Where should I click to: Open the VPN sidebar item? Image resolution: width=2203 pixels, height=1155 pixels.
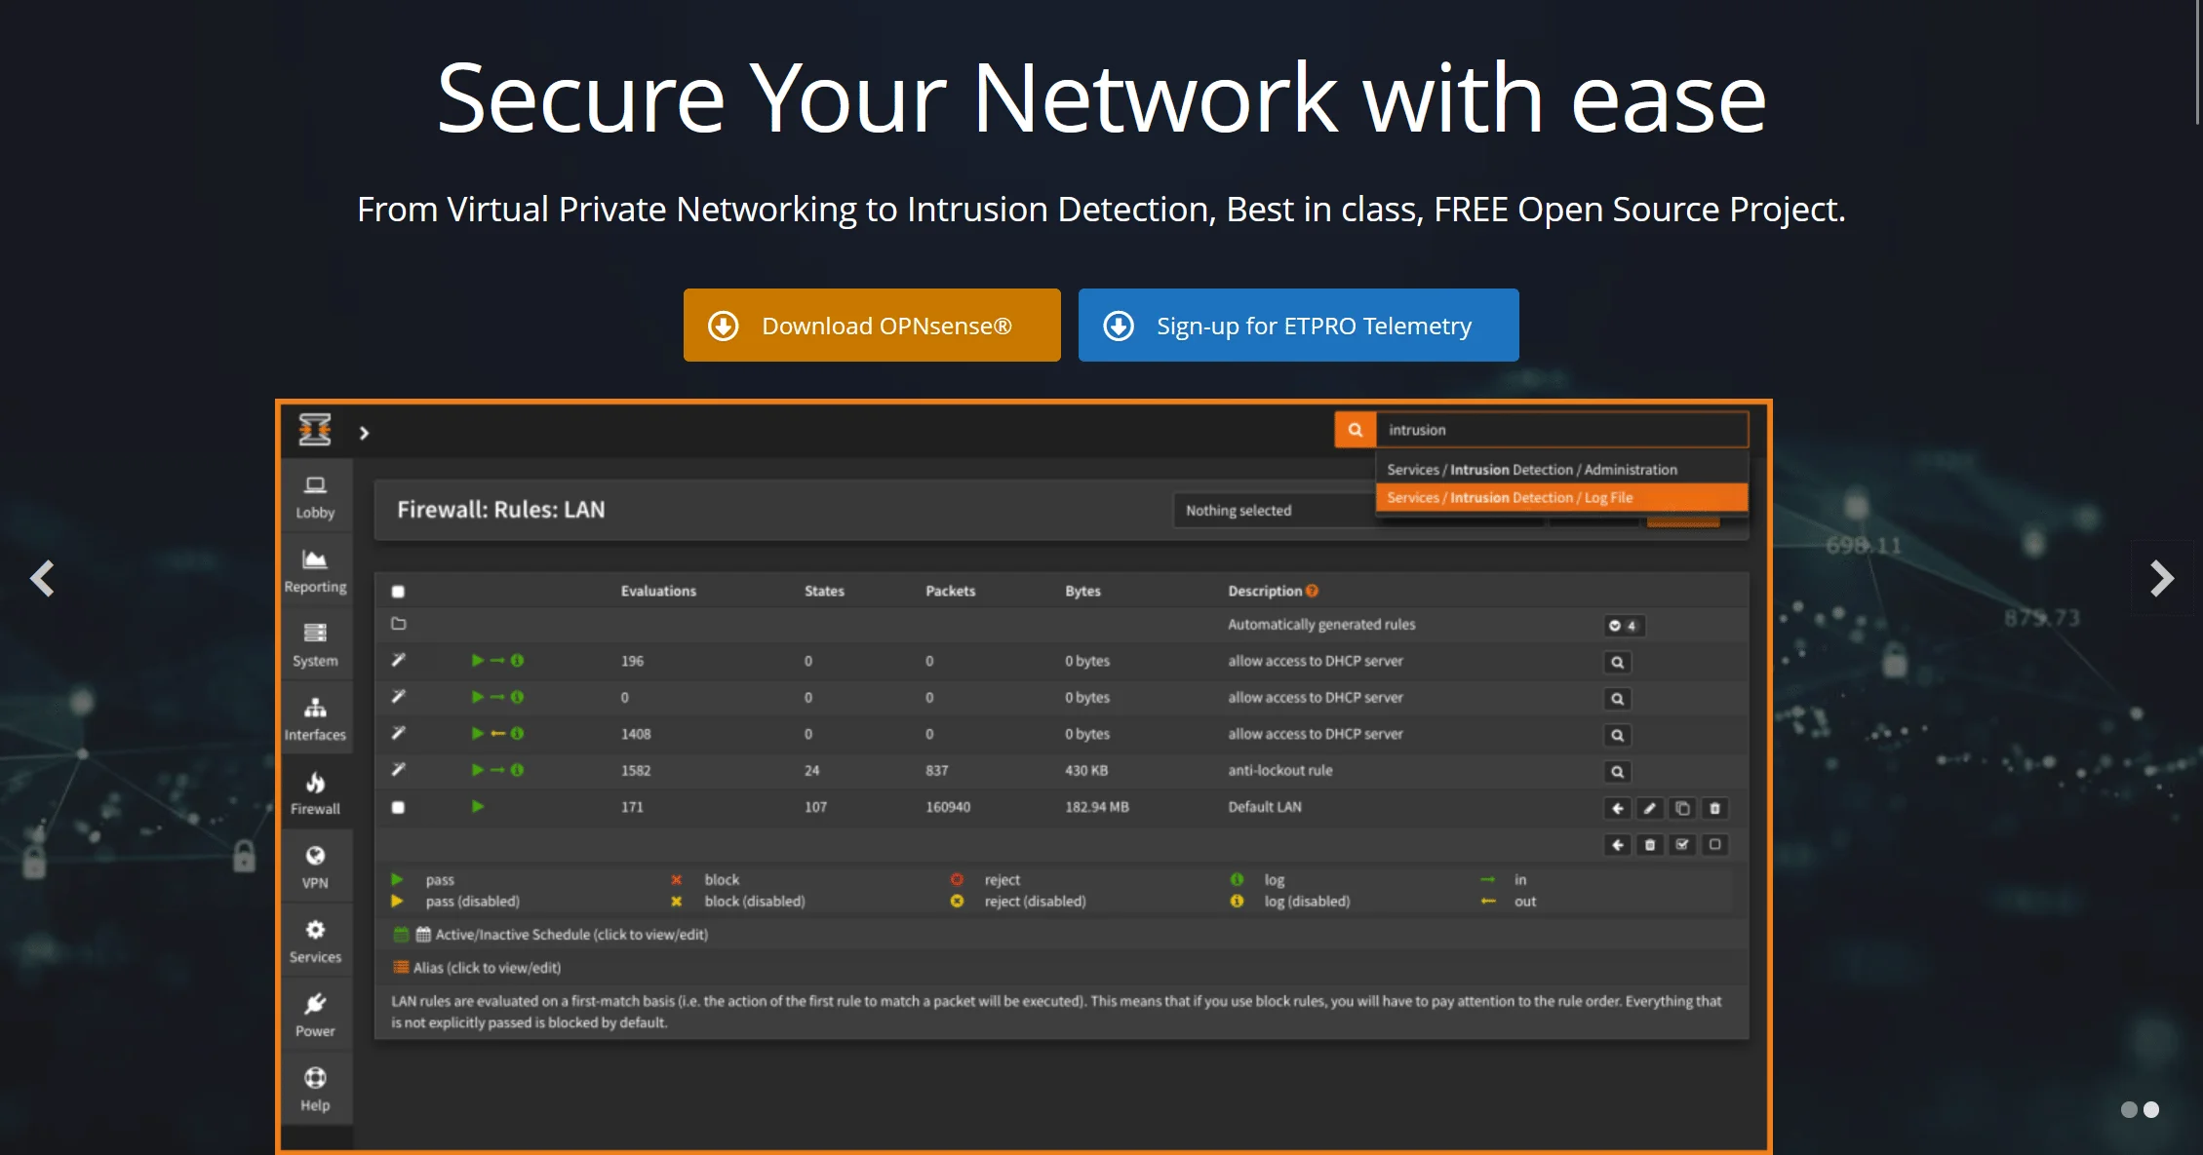(315, 867)
